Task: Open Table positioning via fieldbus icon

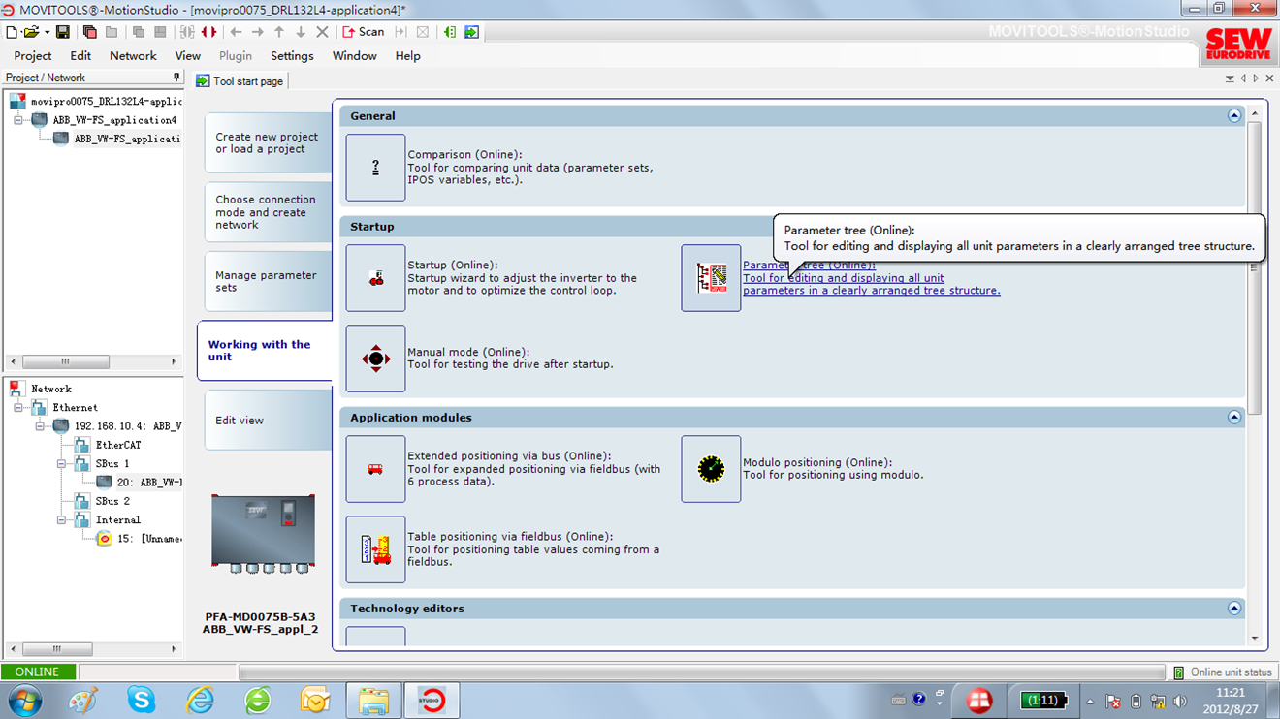Action: click(375, 549)
